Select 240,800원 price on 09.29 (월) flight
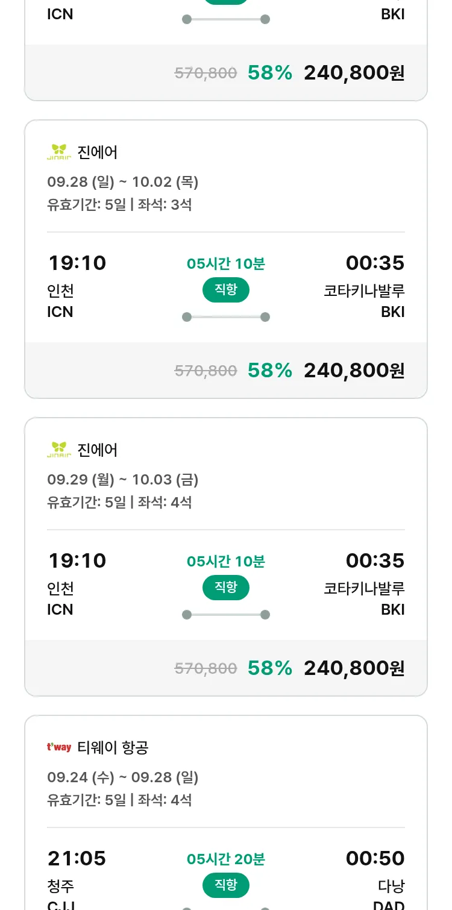 tap(354, 668)
